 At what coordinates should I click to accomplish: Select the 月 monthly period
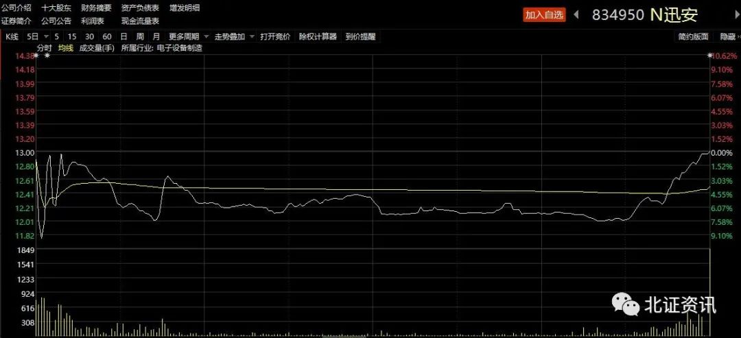point(156,37)
